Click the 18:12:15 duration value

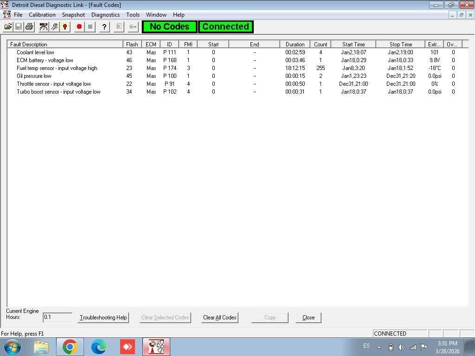coord(295,68)
